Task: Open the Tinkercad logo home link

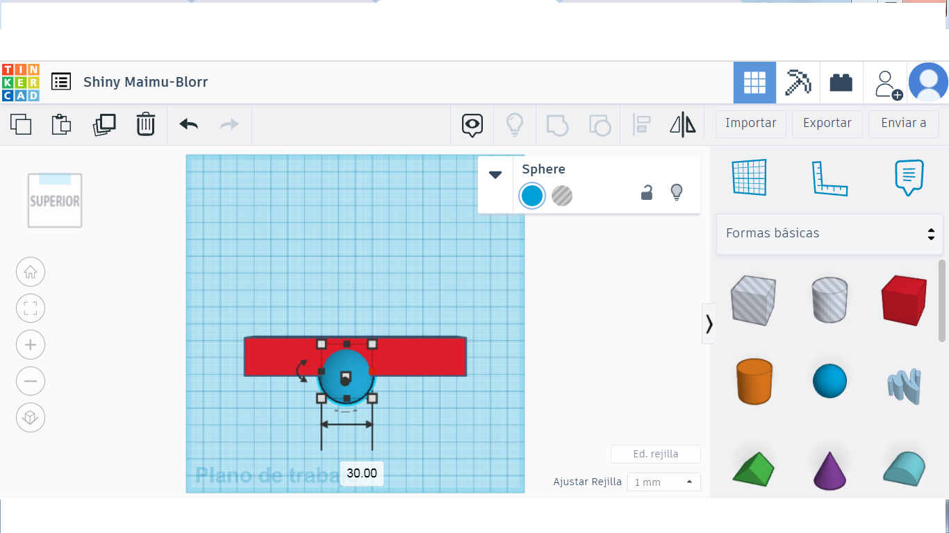Action: tap(21, 82)
